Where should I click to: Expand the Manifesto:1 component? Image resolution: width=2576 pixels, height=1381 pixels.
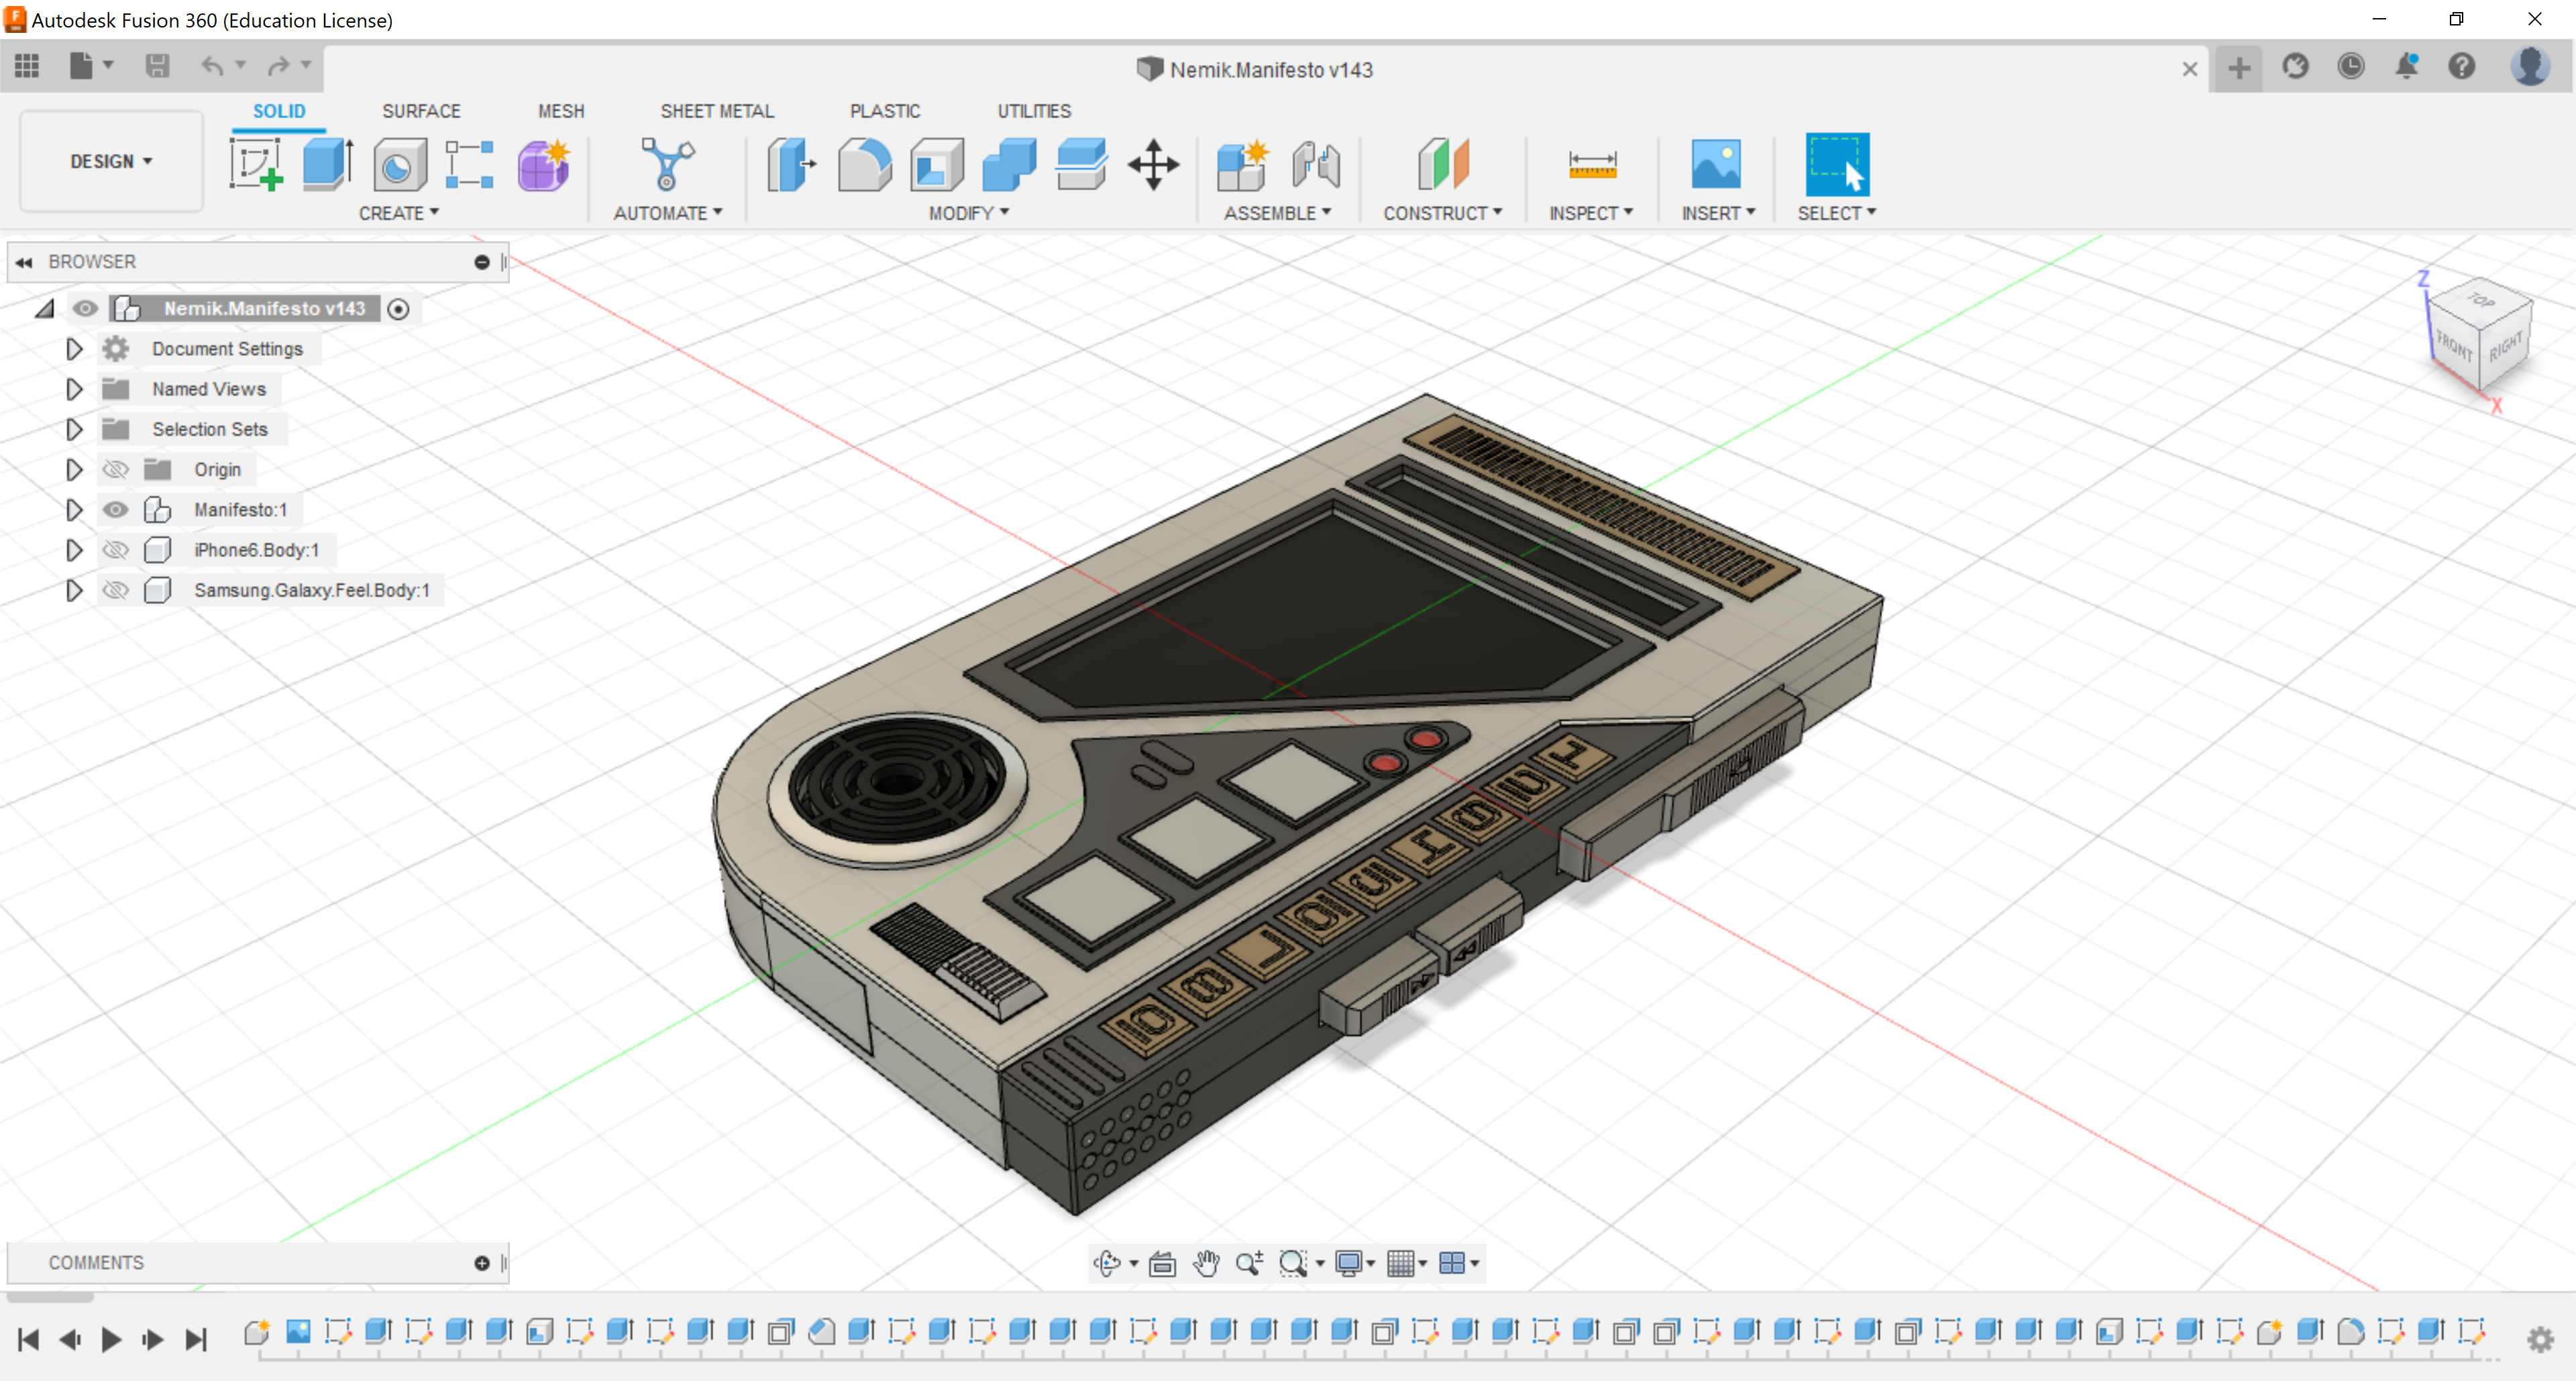point(74,509)
